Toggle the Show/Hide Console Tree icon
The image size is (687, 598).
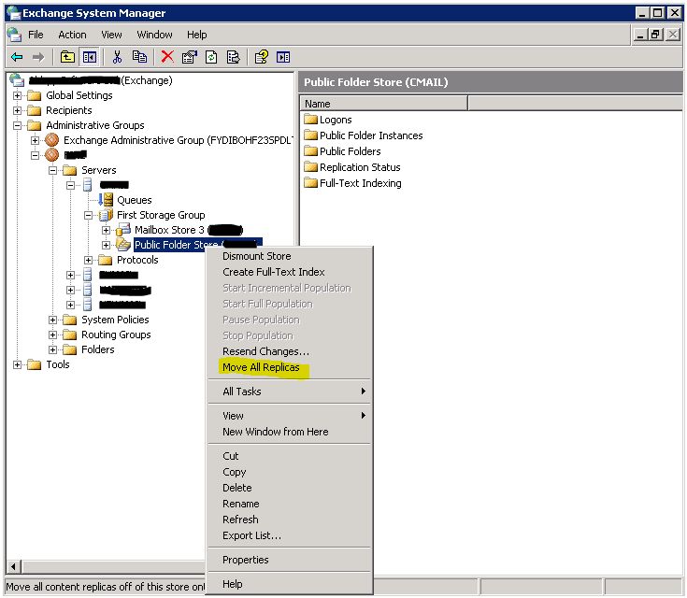[90, 57]
